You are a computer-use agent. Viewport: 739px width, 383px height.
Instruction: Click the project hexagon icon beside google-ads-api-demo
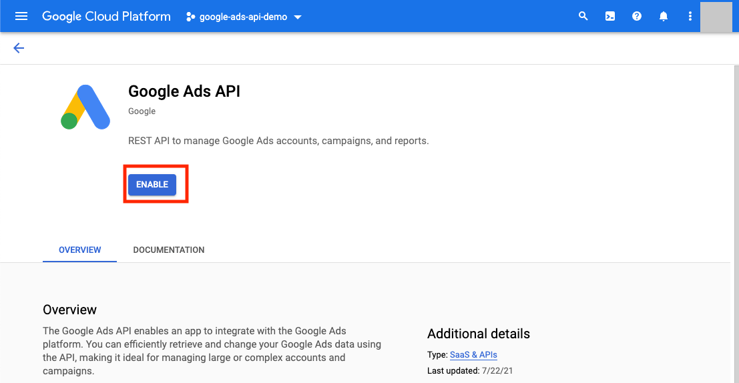tap(190, 17)
